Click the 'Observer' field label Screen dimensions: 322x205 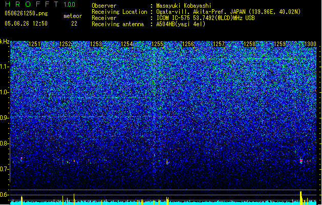(104, 6)
